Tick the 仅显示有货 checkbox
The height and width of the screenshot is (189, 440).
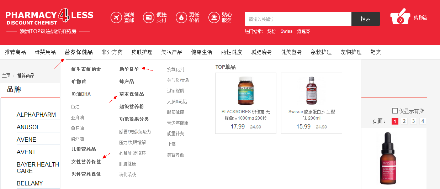click(x=395, y=111)
